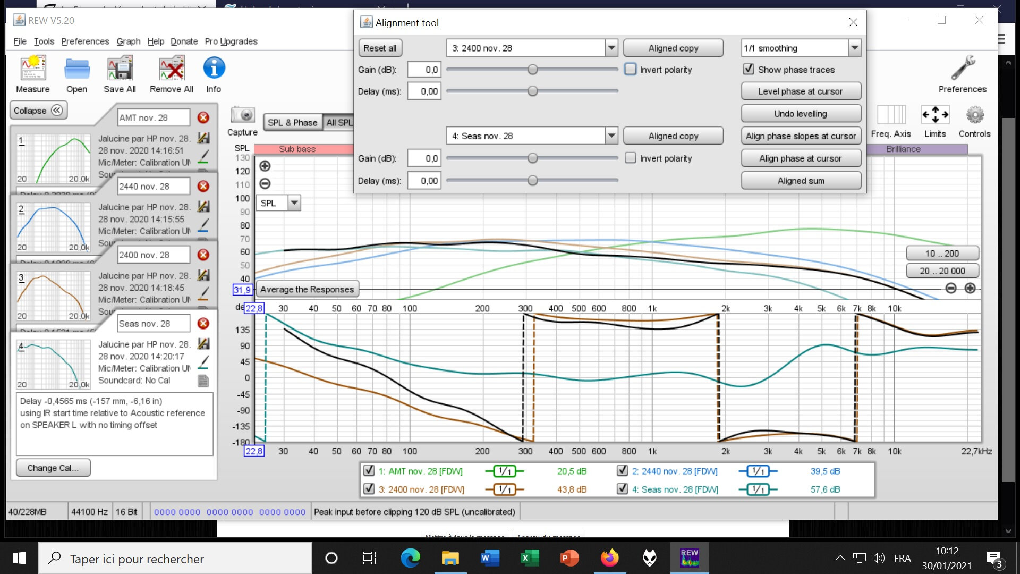Open the Preferences menu

(85, 41)
